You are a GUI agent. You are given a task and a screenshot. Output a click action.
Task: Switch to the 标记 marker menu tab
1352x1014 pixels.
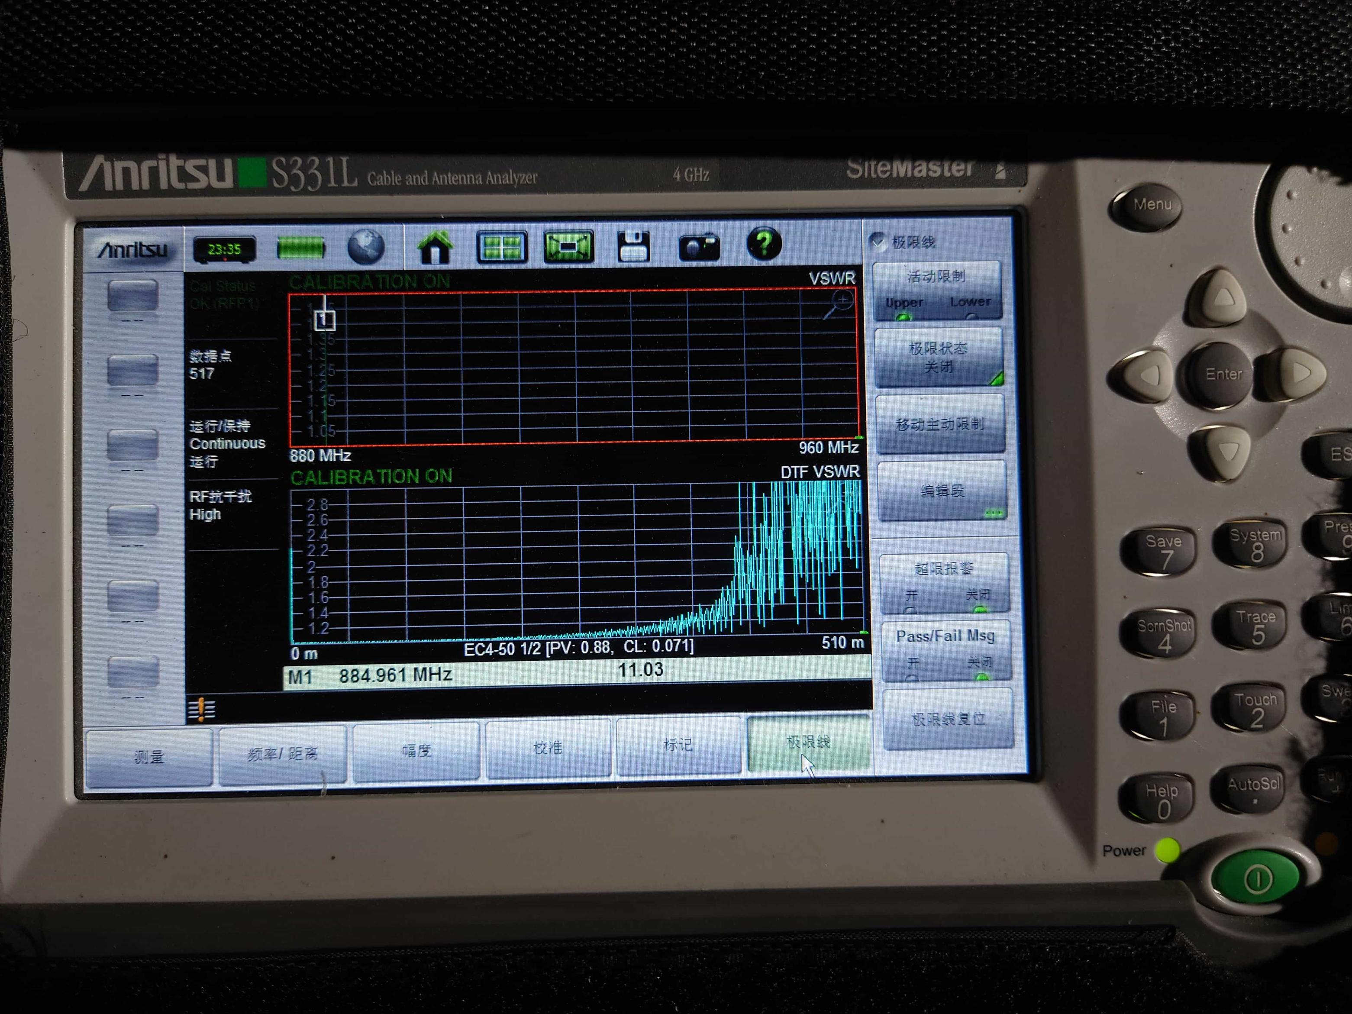point(678,746)
